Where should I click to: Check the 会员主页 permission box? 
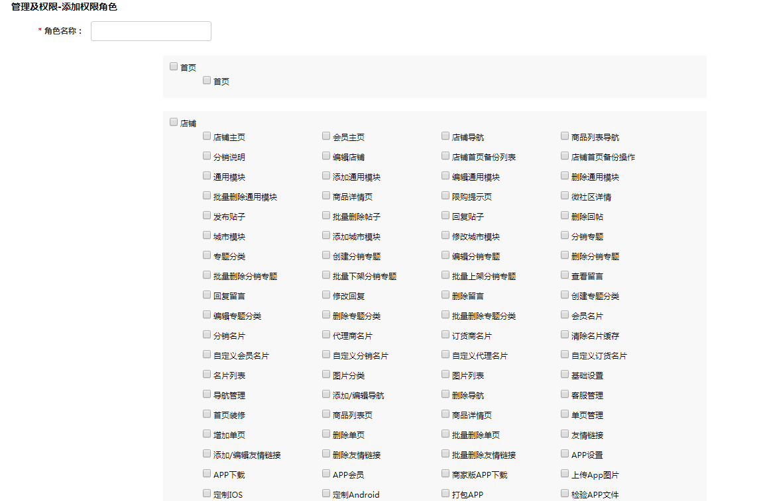326,136
